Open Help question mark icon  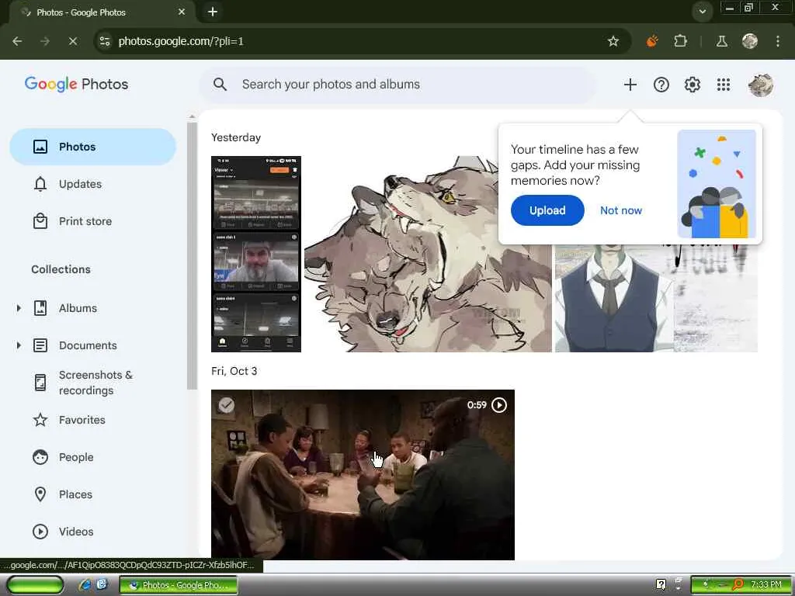click(x=661, y=85)
